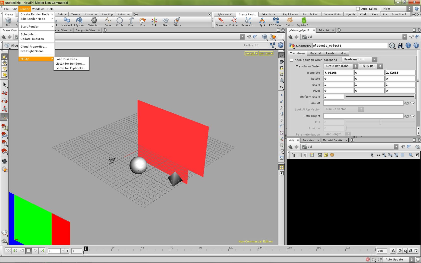
Task: Select the Fireworks particle tool
Action: coord(221,22)
